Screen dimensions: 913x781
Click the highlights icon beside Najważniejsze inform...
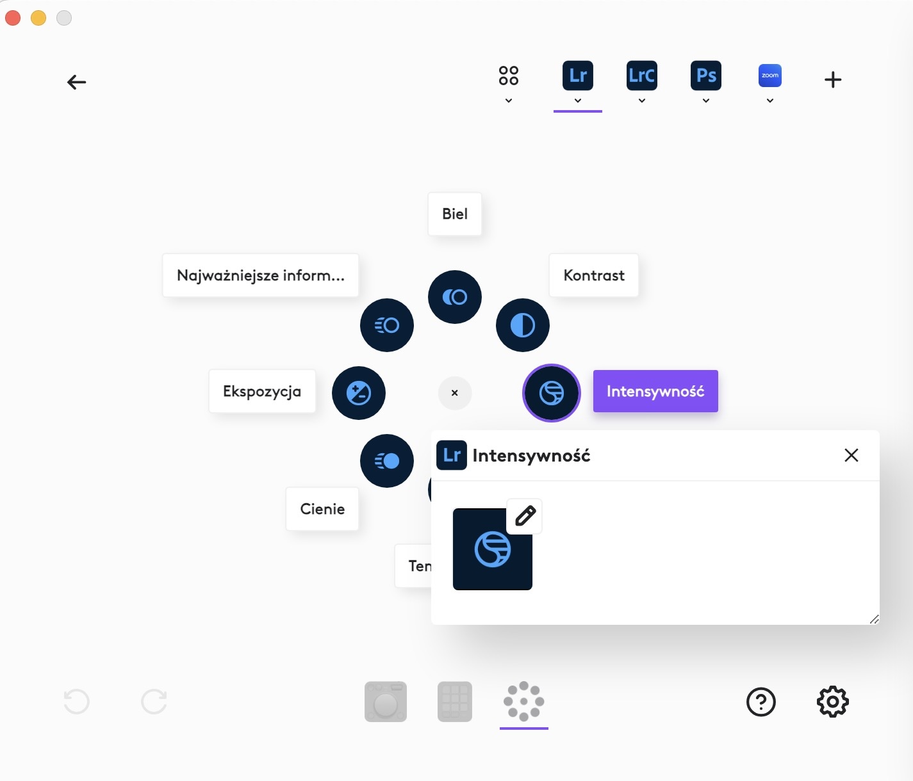point(387,325)
